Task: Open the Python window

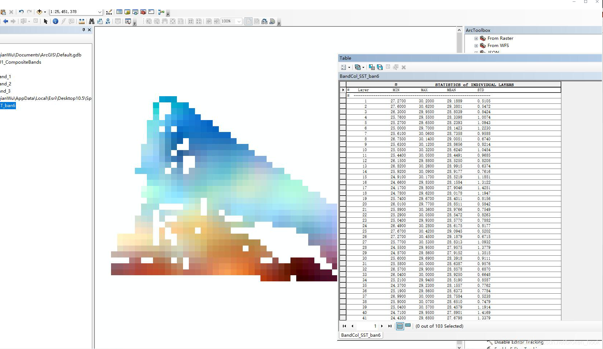Action: point(151,12)
